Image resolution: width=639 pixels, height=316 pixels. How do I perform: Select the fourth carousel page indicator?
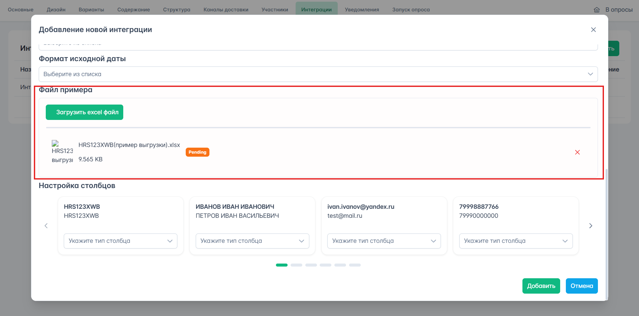pyautogui.click(x=325, y=265)
